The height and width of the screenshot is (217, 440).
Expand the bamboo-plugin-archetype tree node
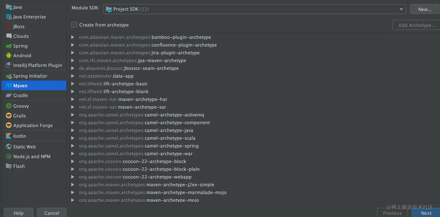click(x=73, y=37)
